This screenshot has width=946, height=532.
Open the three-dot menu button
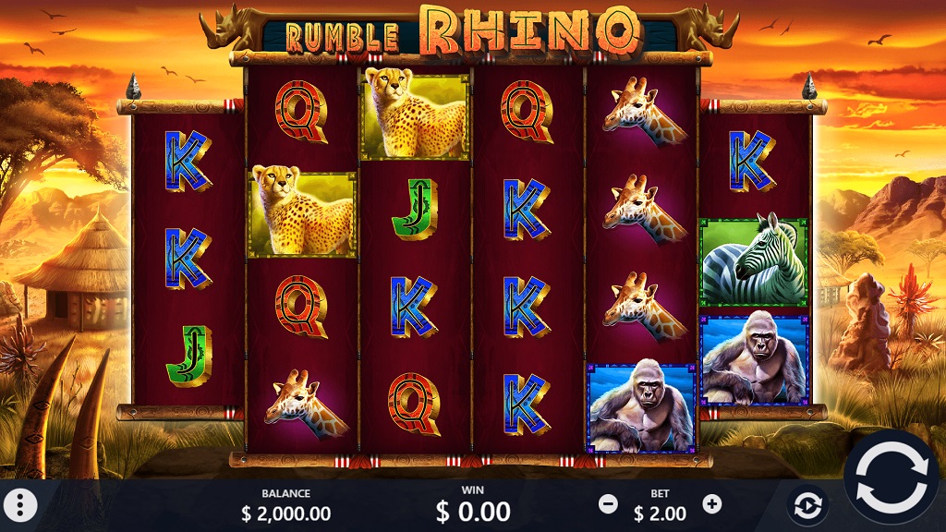click(20, 504)
